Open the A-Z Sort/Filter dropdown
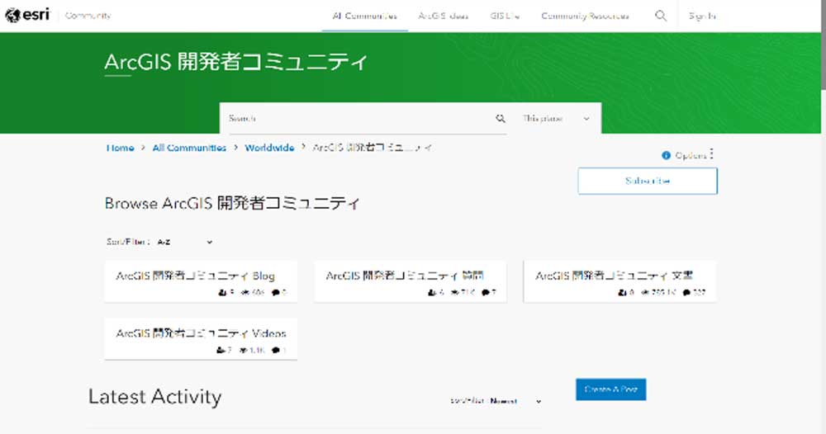Image resolution: width=826 pixels, height=434 pixels. pos(185,243)
